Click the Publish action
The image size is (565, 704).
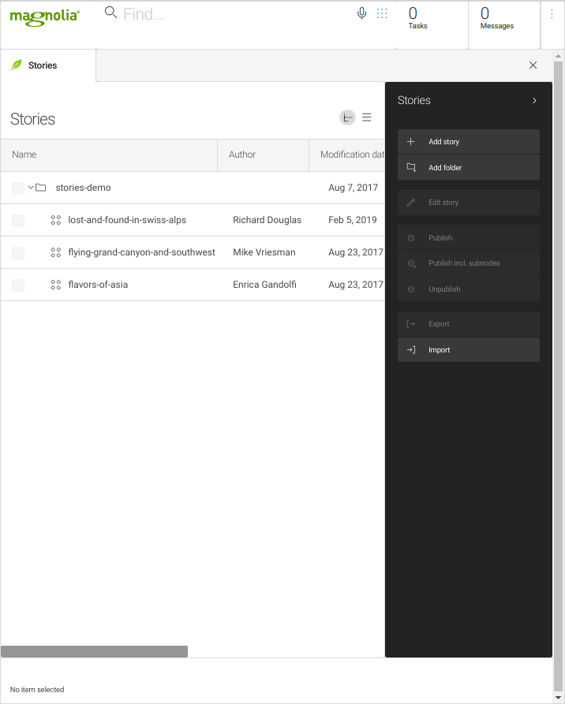469,238
